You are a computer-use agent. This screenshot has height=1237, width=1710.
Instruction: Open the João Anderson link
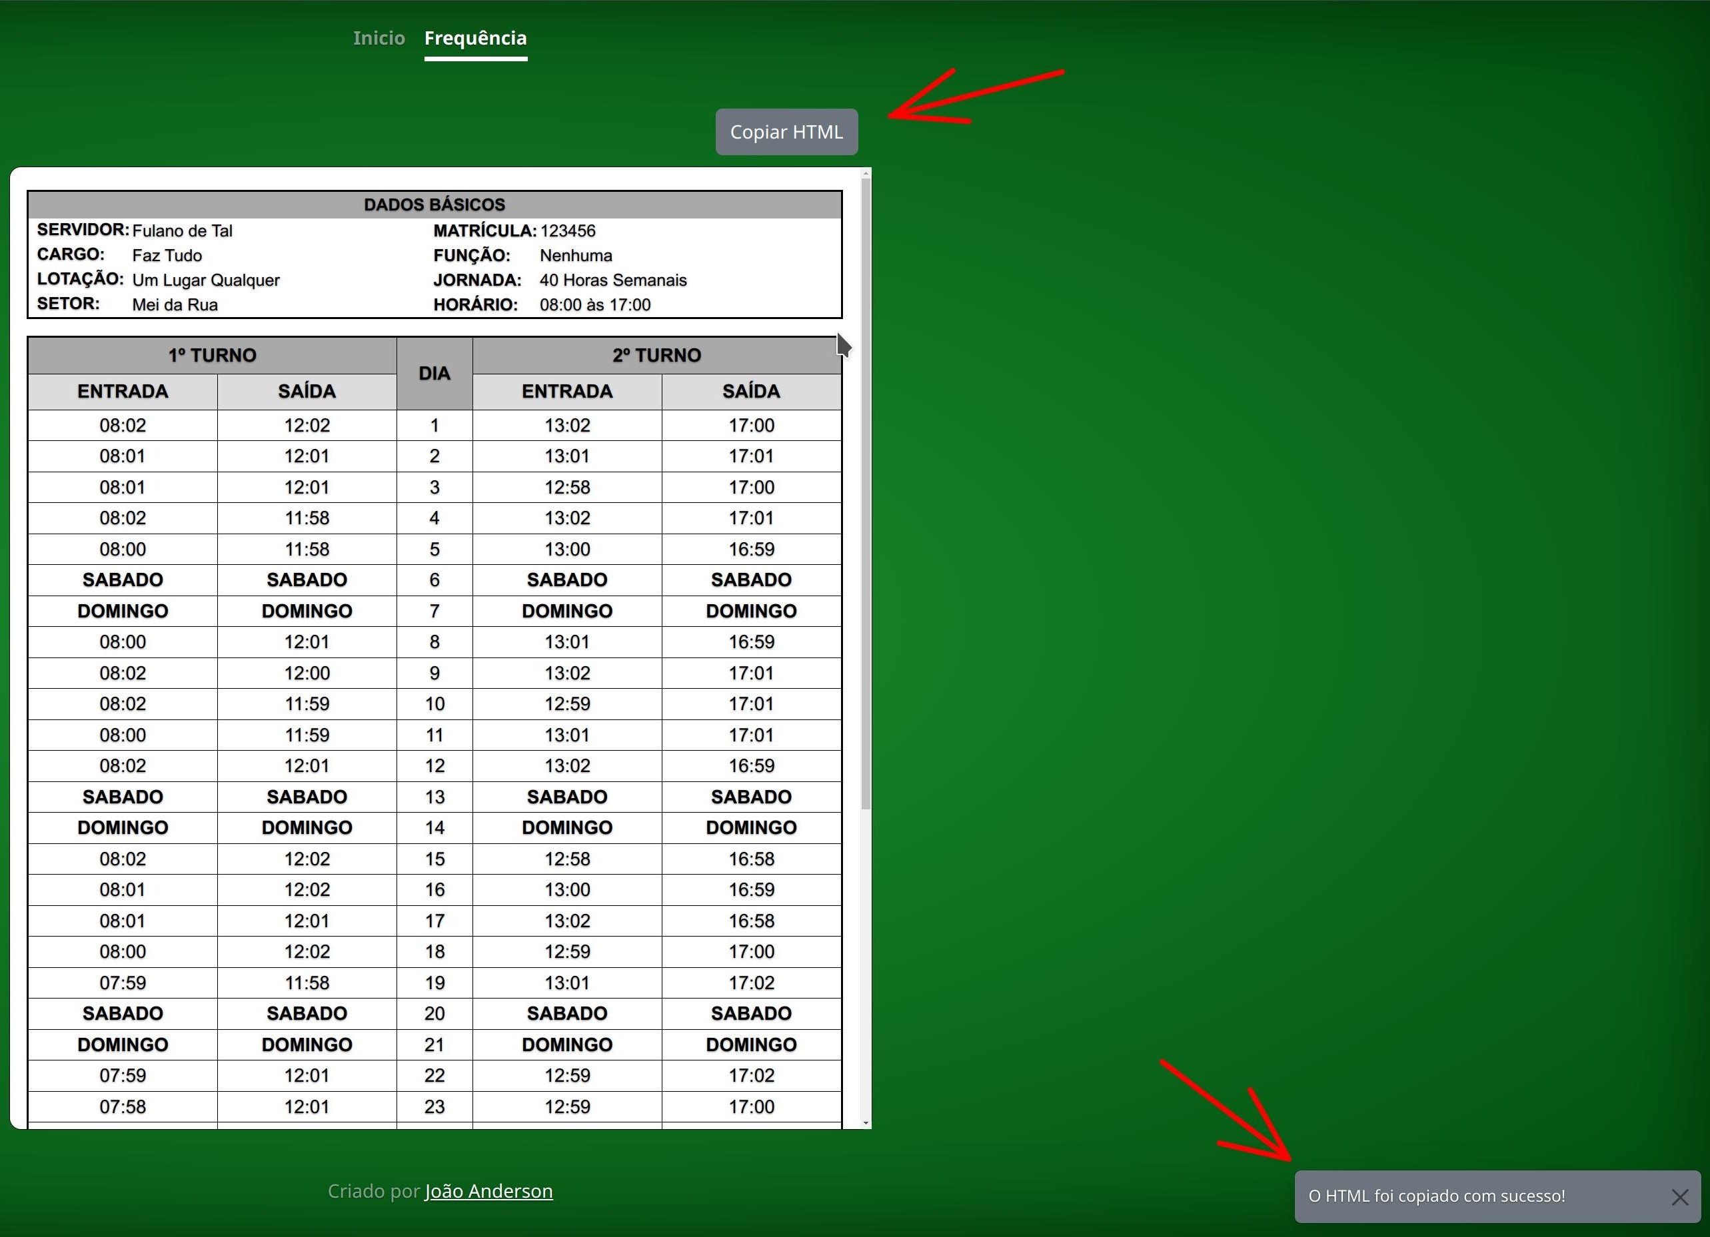coord(488,1191)
